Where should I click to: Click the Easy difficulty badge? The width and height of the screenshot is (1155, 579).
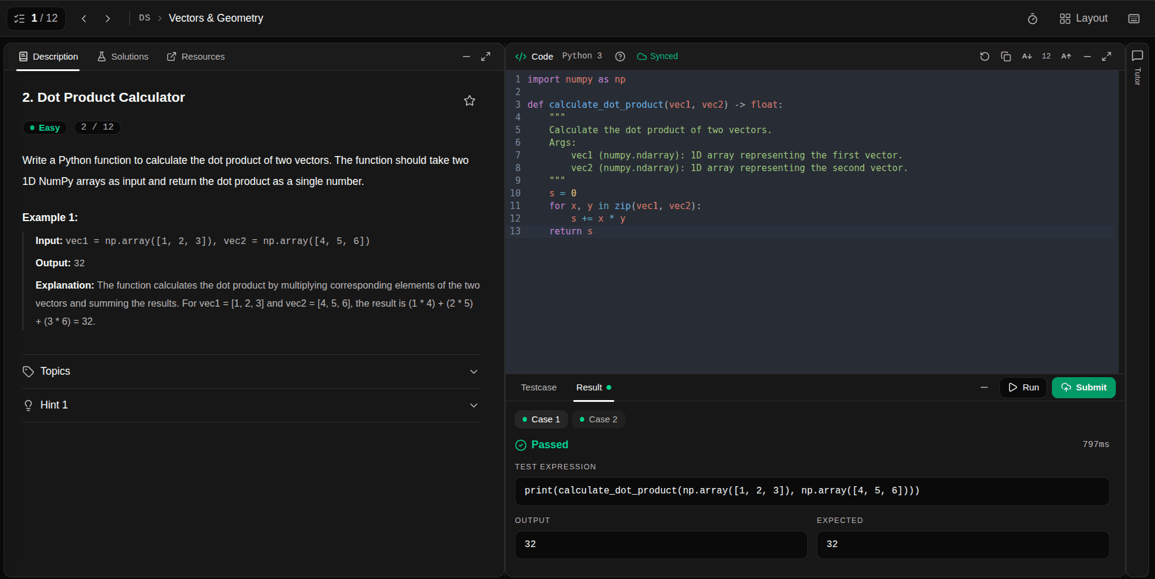pos(45,128)
